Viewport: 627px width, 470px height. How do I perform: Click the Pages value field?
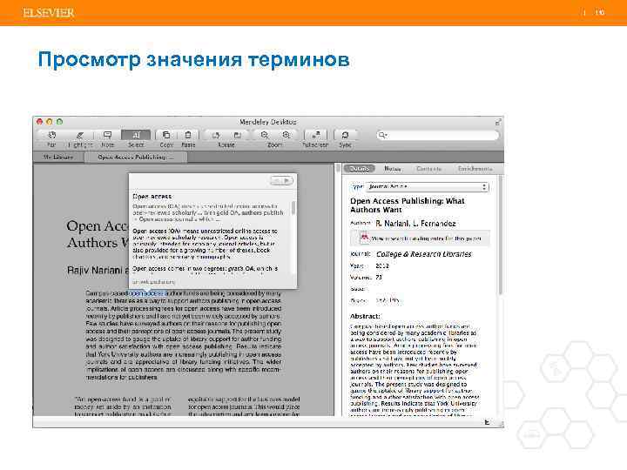[388, 300]
